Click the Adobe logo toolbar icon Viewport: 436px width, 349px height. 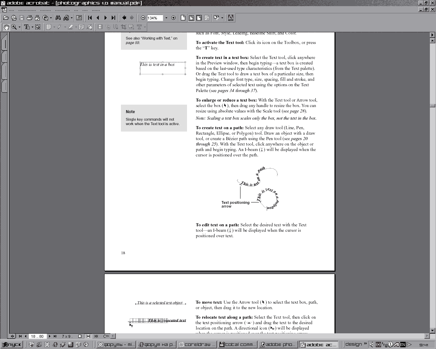tap(231, 18)
